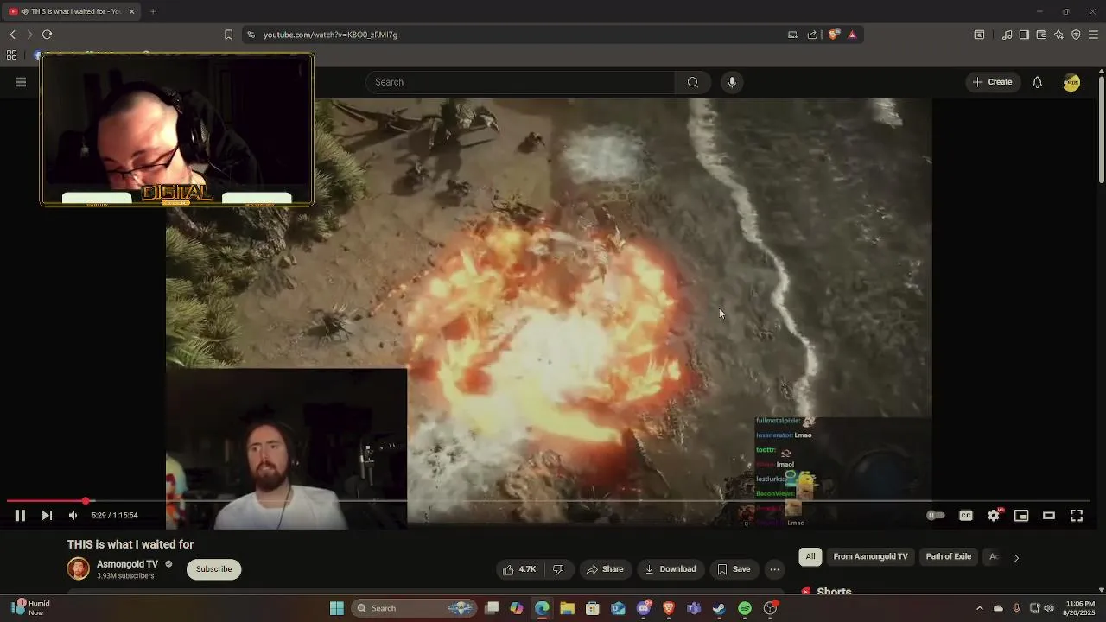Go back in the browser
1106x622 pixels.
[x=13, y=35]
